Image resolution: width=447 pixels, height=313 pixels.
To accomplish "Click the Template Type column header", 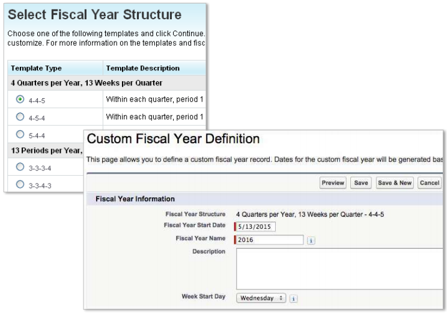I will click(x=36, y=69).
